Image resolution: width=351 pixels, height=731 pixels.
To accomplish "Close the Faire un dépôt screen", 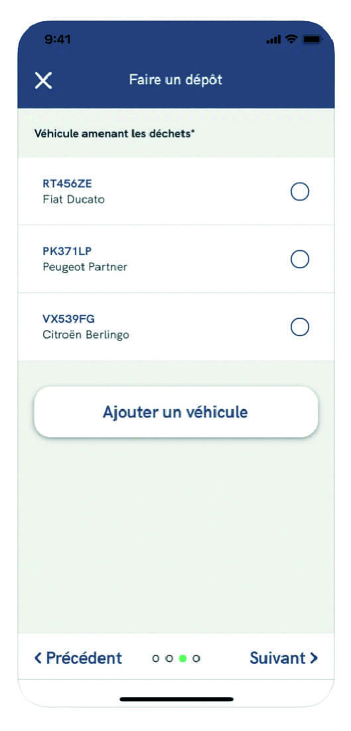I will [x=43, y=80].
